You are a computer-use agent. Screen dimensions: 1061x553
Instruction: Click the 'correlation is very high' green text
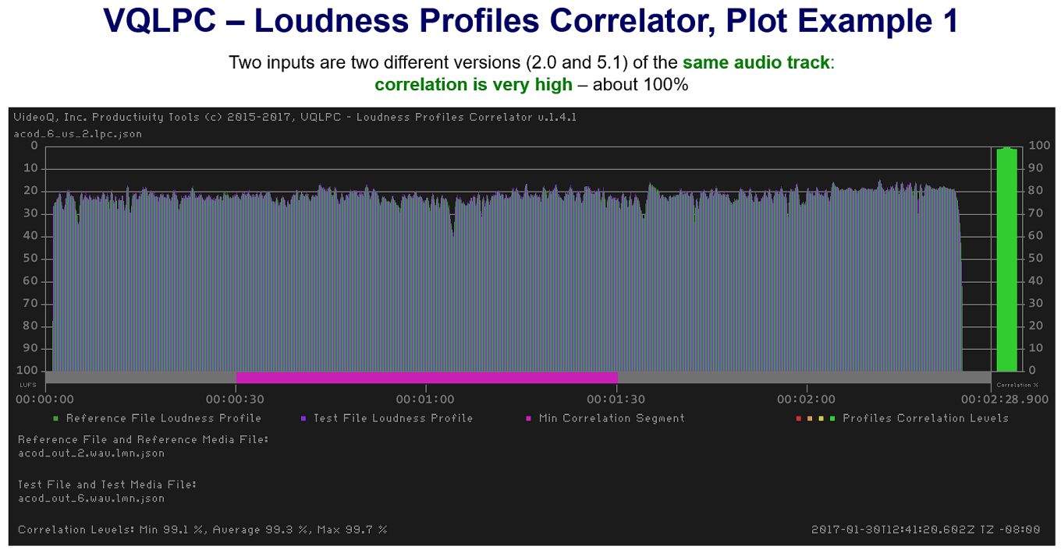tap(474, 84)
